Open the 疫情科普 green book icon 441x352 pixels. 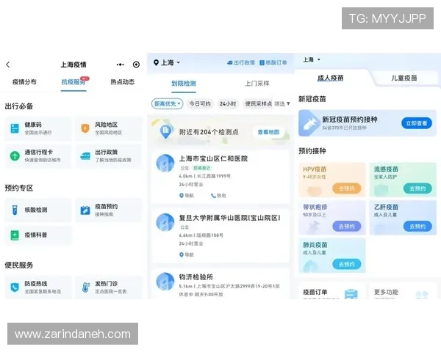[x=15, y=235]
